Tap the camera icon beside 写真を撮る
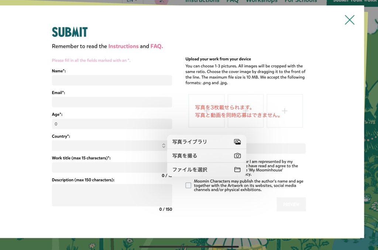This screenshot has height=250, width=378. 237,156
